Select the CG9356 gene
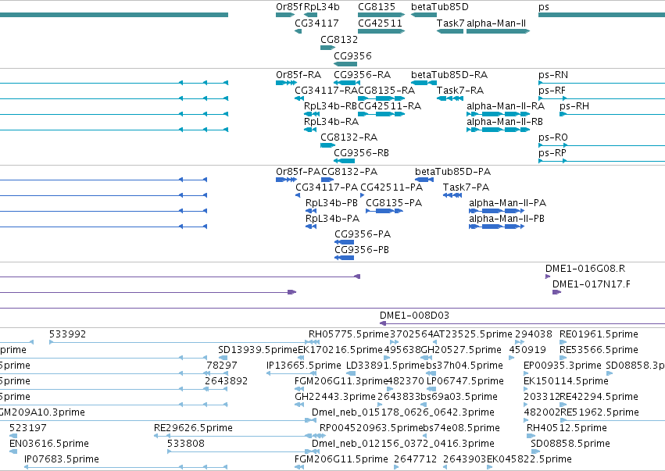The image size is (665, 471). [x=345, y=64]
